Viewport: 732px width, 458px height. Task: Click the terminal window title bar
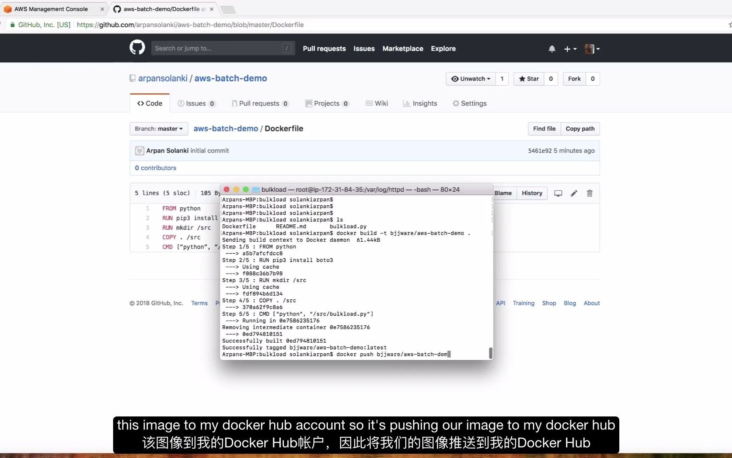[356, 190]
